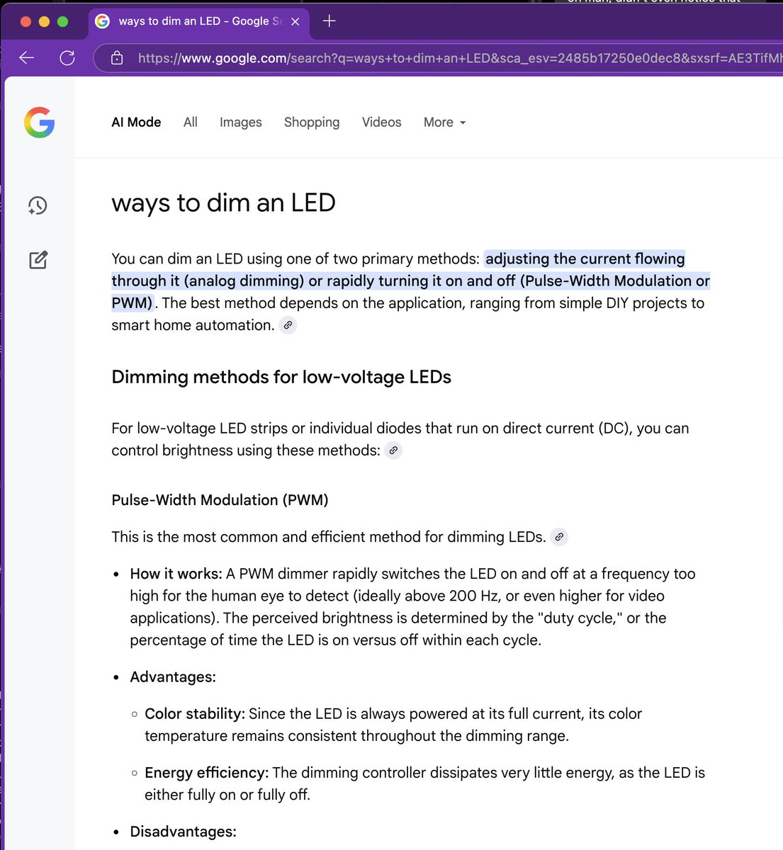Click source link icon after 'using these methods:'

pos(393,450)
